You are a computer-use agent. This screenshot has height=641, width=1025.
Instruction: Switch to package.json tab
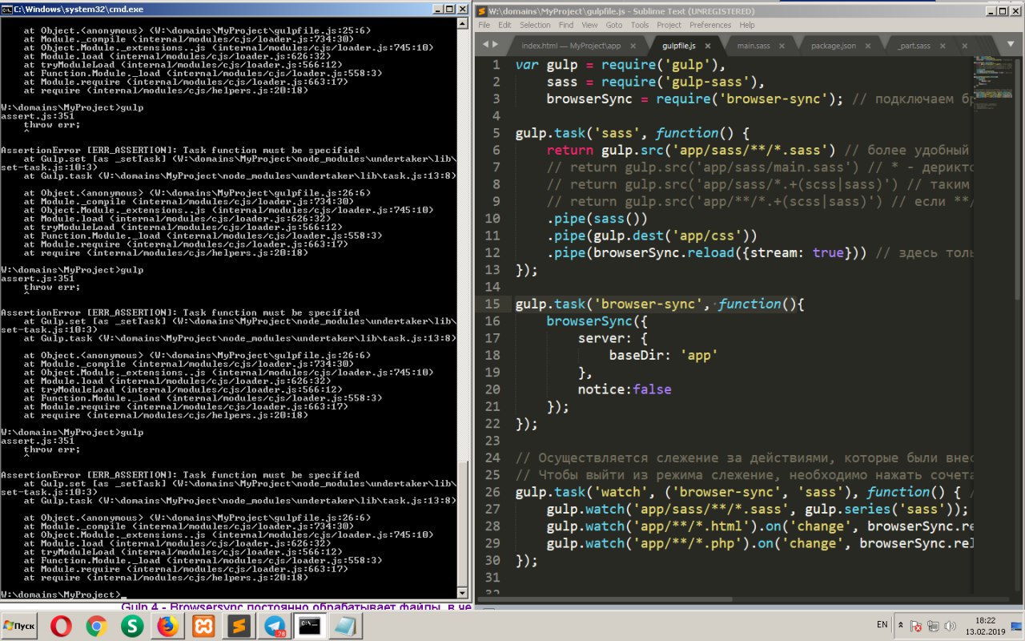click(834, 46)
